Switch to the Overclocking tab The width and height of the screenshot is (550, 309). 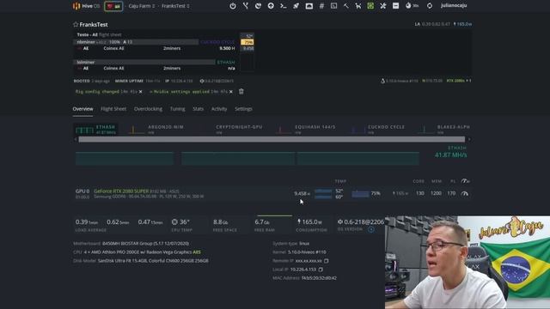pyautogui.click(x=148, y=109)
